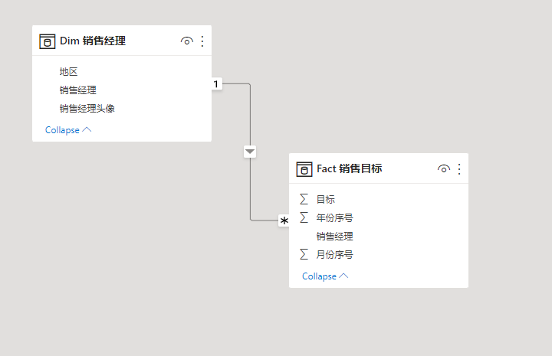Image resolution: width=552 pixels, height=356 pixels.
Task: Click the Dim 销售经理 table title
Action: coord(93,41)
